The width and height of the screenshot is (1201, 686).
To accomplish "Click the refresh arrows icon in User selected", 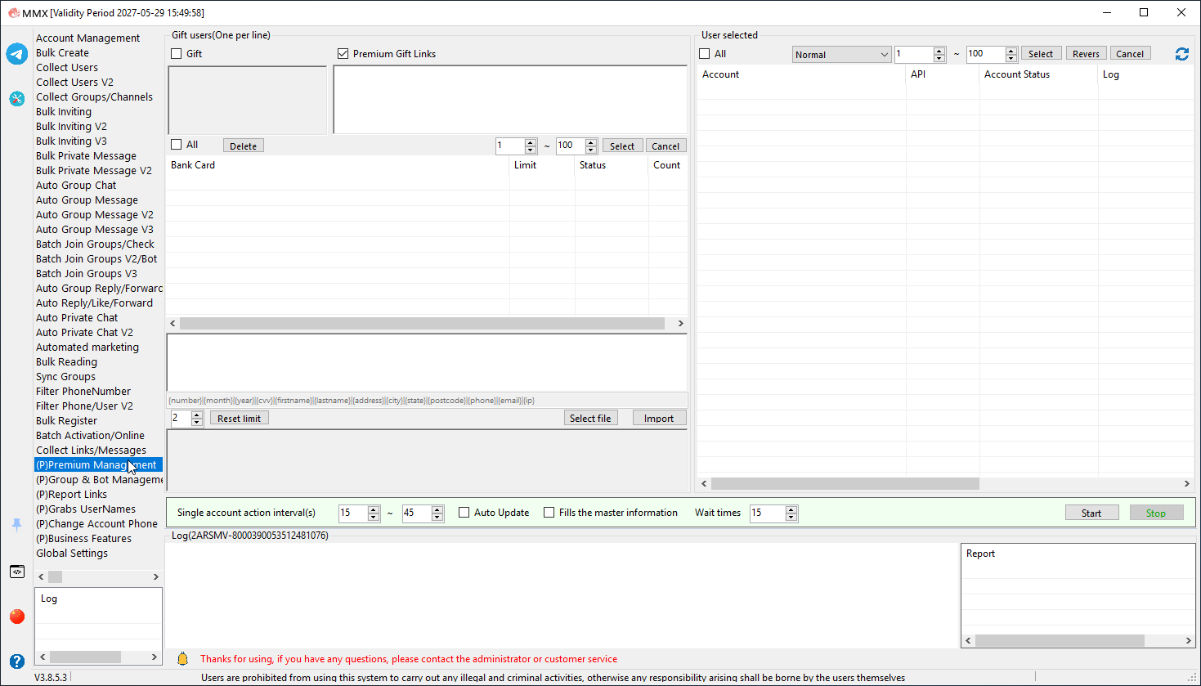I will [x=1182, y=54].
